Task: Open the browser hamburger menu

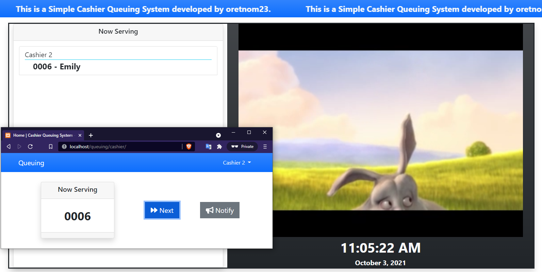Action: tap(265, 147)
